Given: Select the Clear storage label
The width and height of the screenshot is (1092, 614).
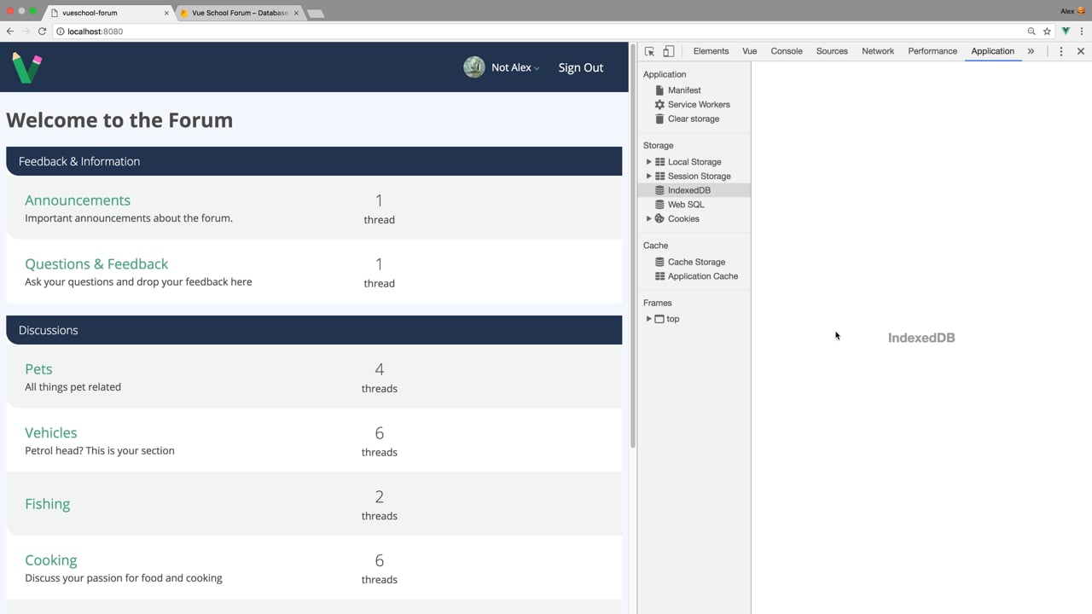Looking at the screenshot, I should [x=694, y=119].
